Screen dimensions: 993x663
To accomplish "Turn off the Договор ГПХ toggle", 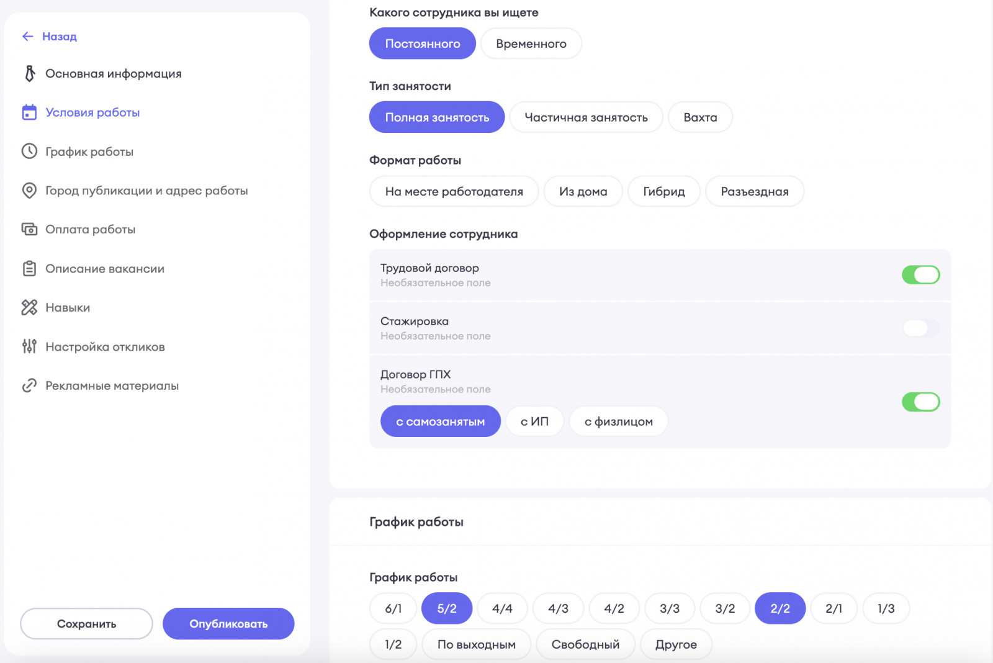I will [920, 402].
